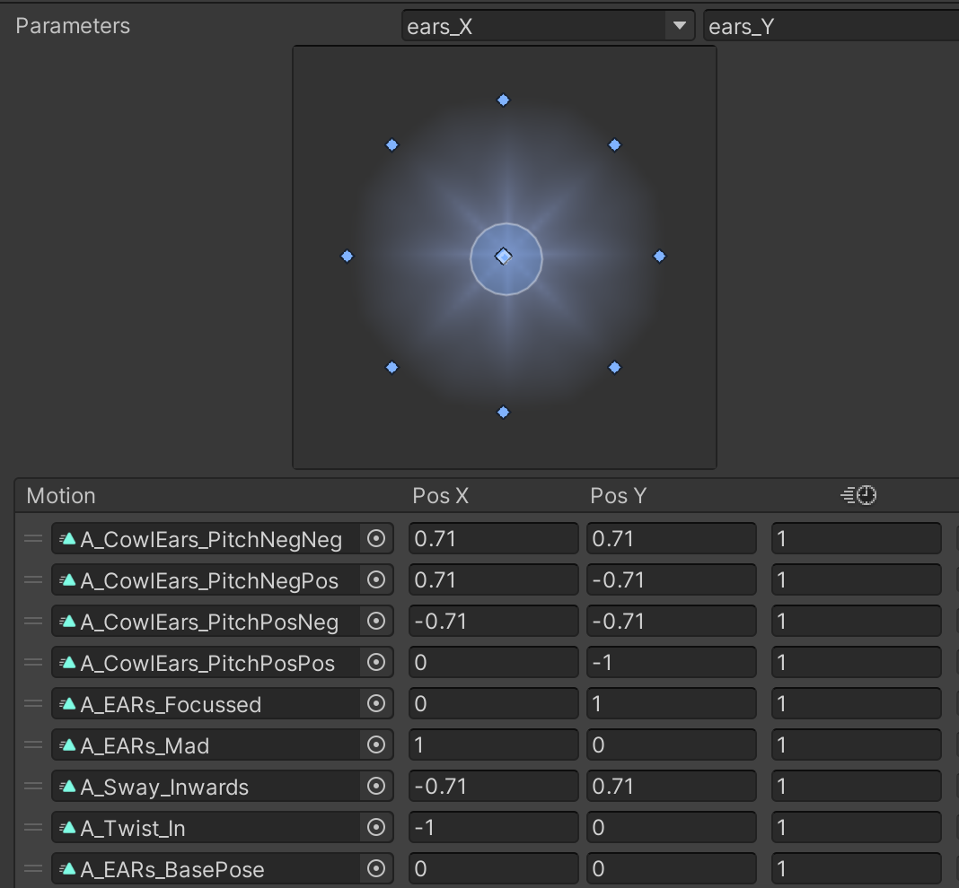Screen dimensions: 959x888
Task: Click the Motion column header
Action: click(x=61, y=496)
